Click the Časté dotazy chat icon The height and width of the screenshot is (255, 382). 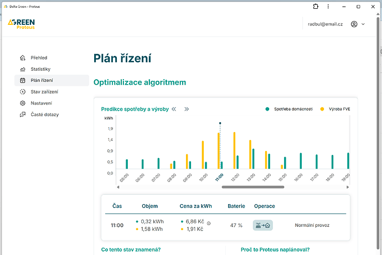[x=22, y=115]
